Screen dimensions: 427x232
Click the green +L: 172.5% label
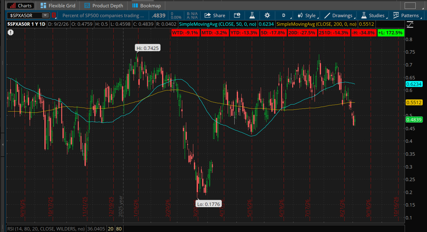390,32
